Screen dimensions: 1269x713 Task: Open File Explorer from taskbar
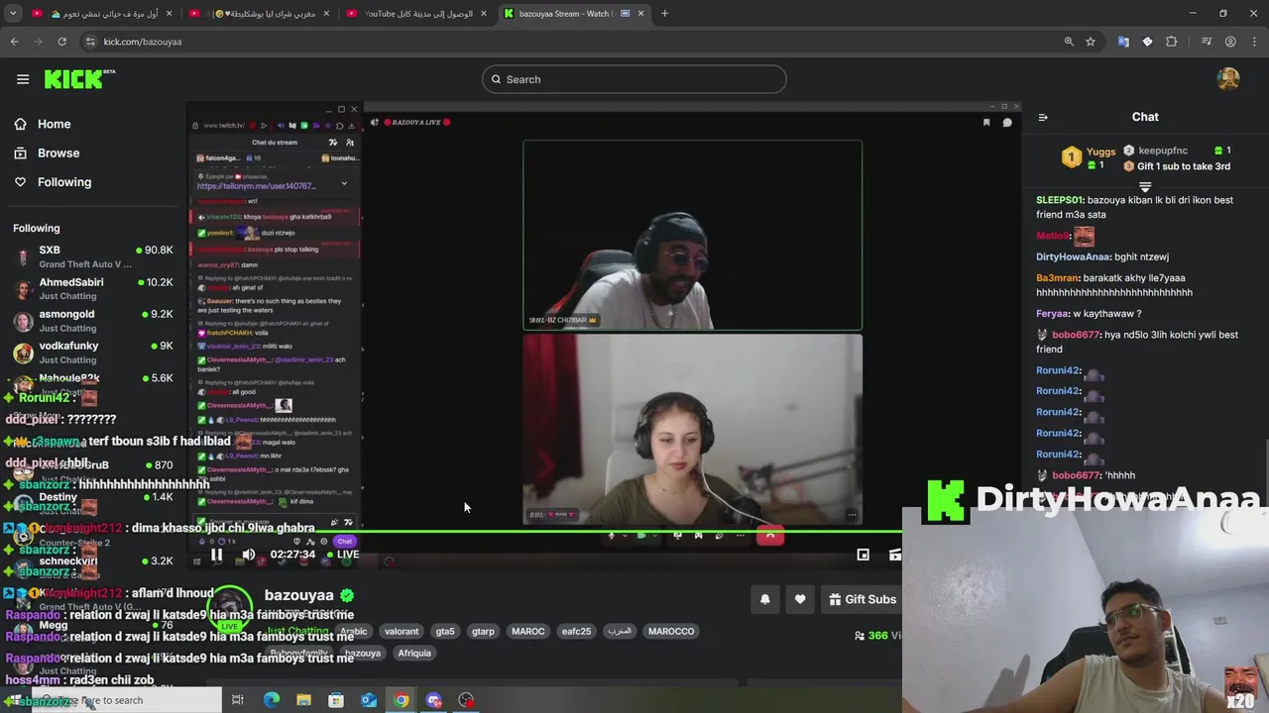[304, 700]
